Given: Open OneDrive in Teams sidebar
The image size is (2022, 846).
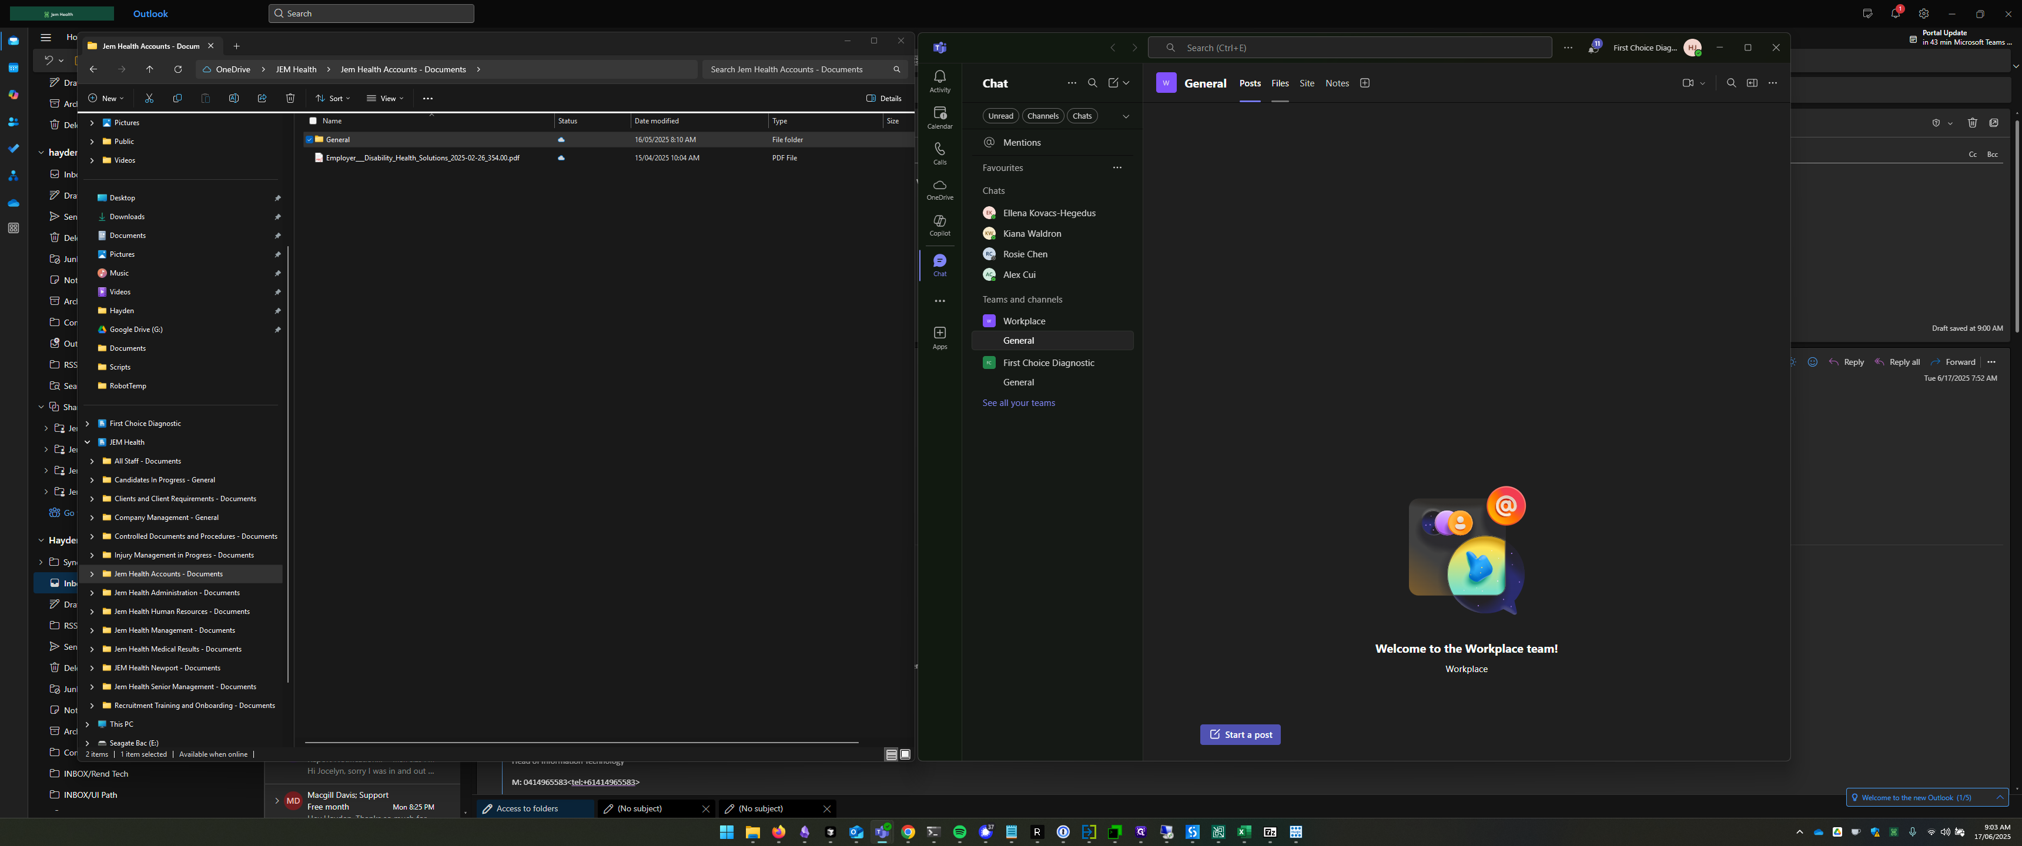Looking at the screenshot, I should coord(939,190).
